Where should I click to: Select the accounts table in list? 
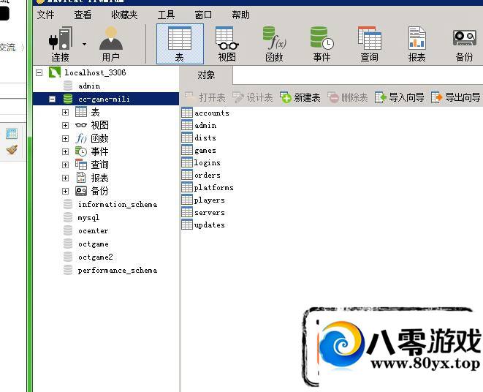[211, 113]
